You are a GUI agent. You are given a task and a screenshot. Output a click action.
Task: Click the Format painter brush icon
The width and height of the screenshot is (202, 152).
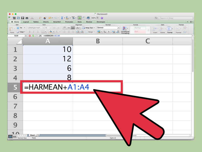coord(45,18)
